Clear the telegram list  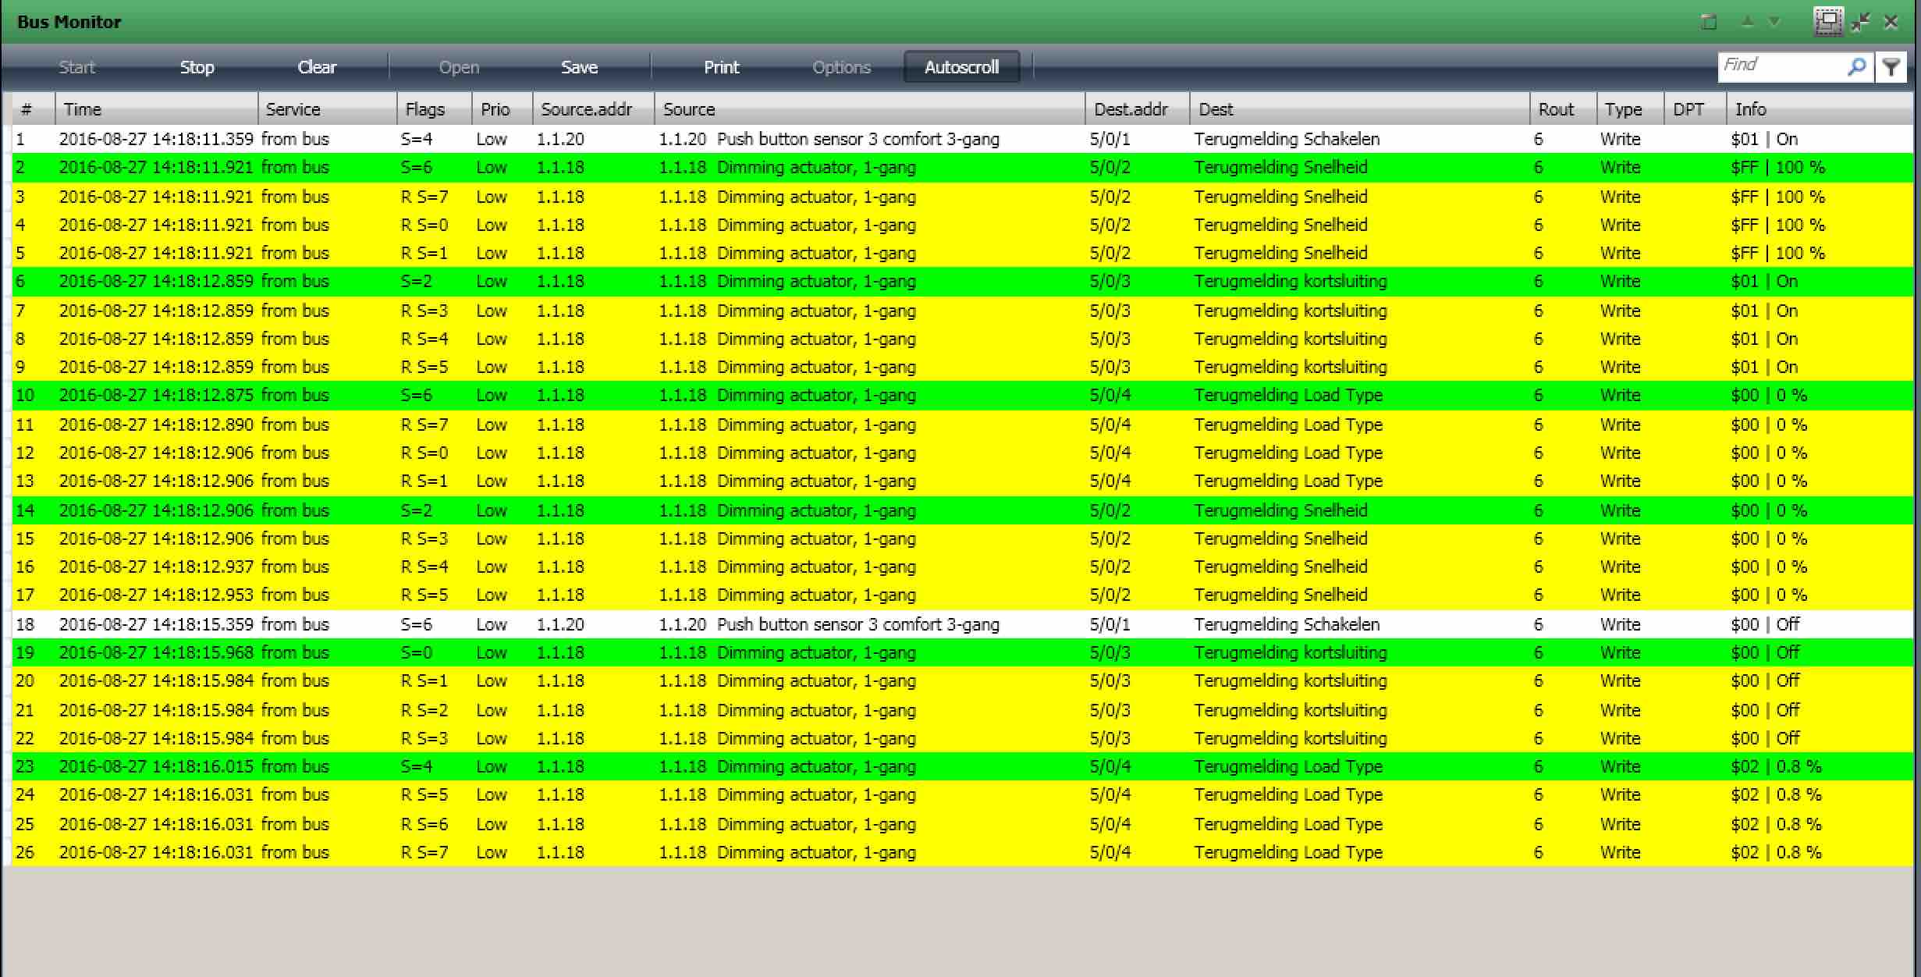(x=317, y=67)
